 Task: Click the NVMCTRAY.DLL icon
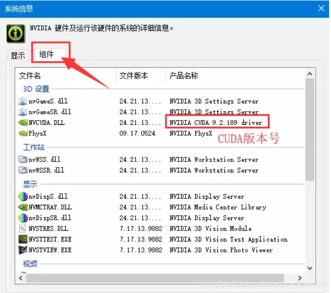pos(23,207)
